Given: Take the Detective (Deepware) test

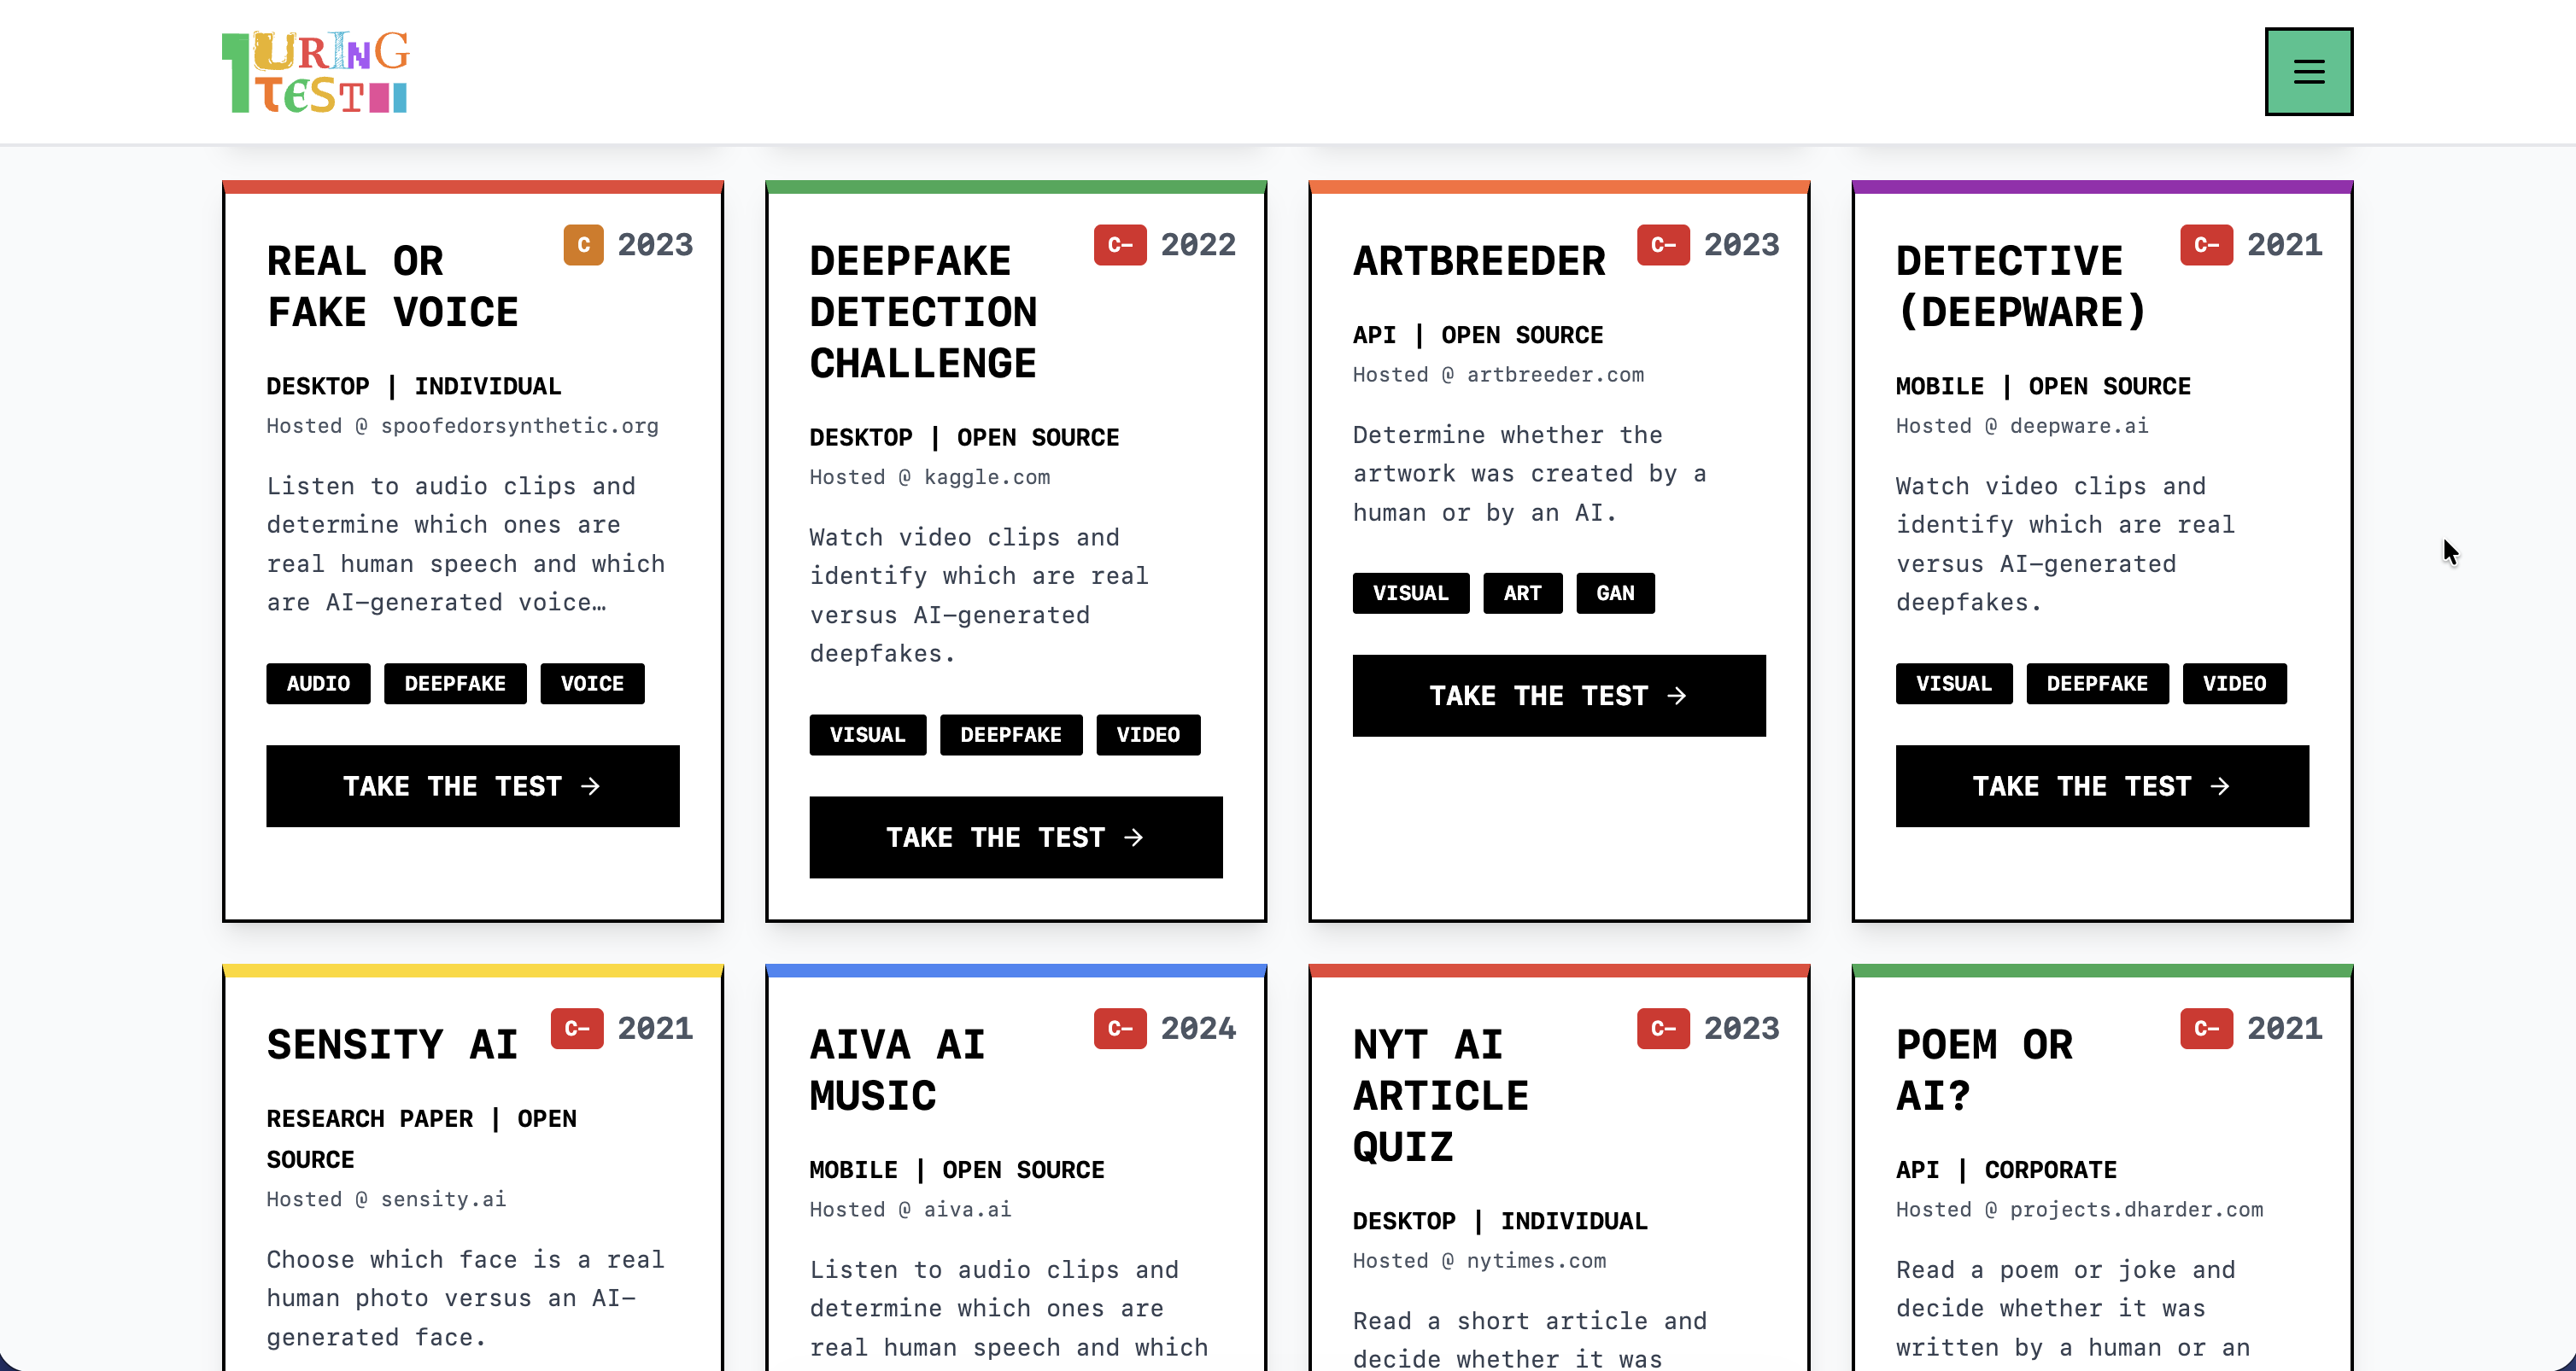Looking at the screenshot, I should [2101, 785].
